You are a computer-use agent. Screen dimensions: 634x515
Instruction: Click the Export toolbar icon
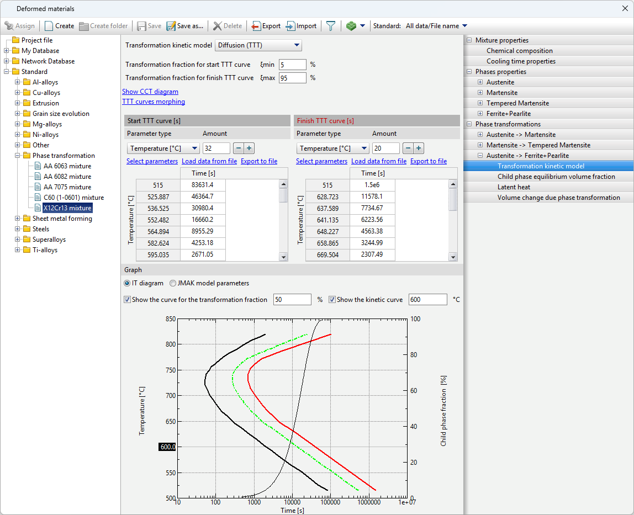[x=256, y=26]
